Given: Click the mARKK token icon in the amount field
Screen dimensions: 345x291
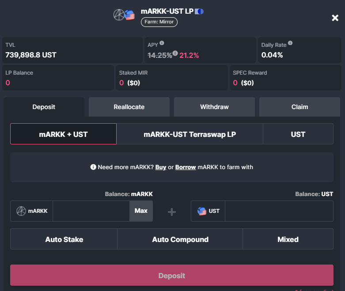Looking at the screenshot, I should [x=21, y=211].
